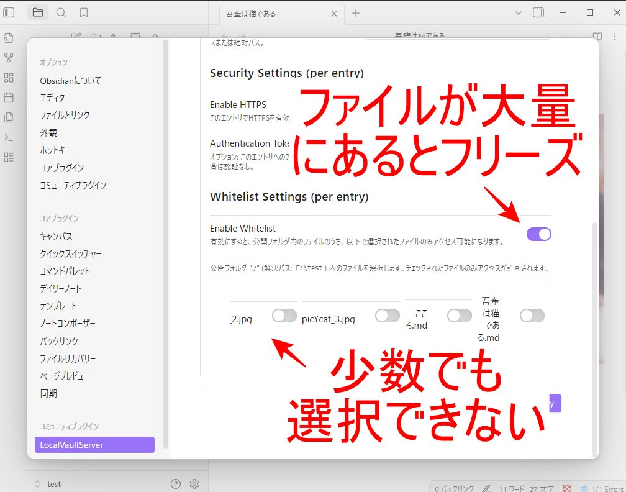Screen dimensions: 626x492
Task: Add a new tab with the plus icon
Action: click(x=356, y=13)
